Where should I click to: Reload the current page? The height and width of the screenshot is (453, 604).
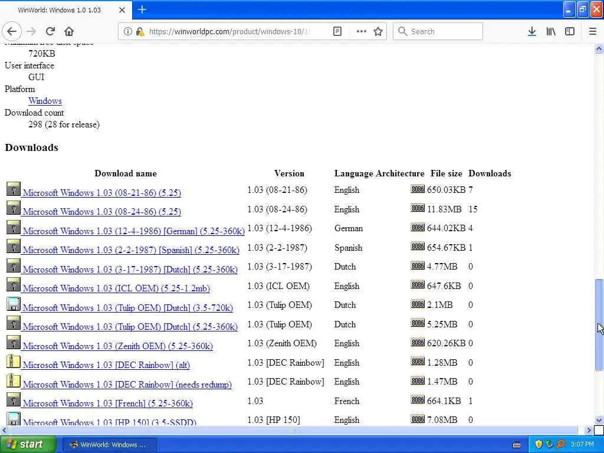[x=50, y=31]
